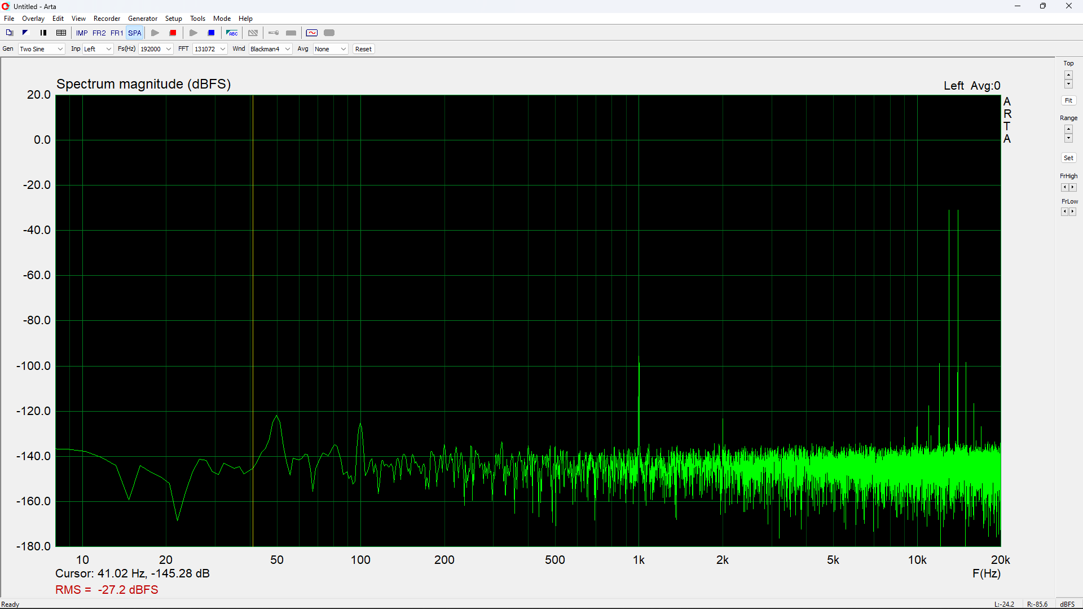Click the Fit button
1083x609 pixels.
tap(1068, 100)
